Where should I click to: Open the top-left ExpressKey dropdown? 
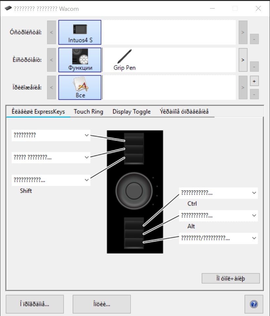[51, 135]
